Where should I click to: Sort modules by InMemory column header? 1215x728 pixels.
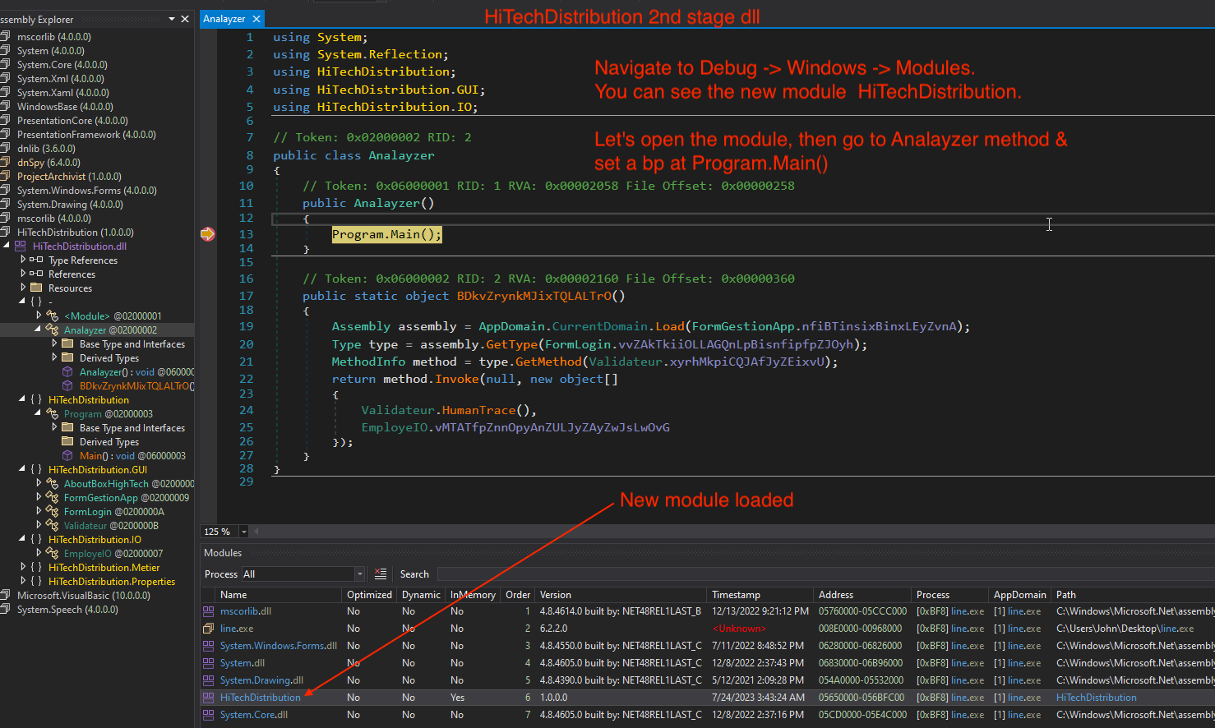click(473, 595)
